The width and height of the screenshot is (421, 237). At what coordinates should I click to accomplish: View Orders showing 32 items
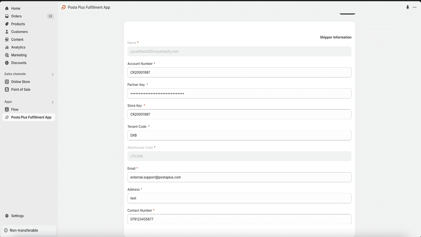[x=16, y=16]
